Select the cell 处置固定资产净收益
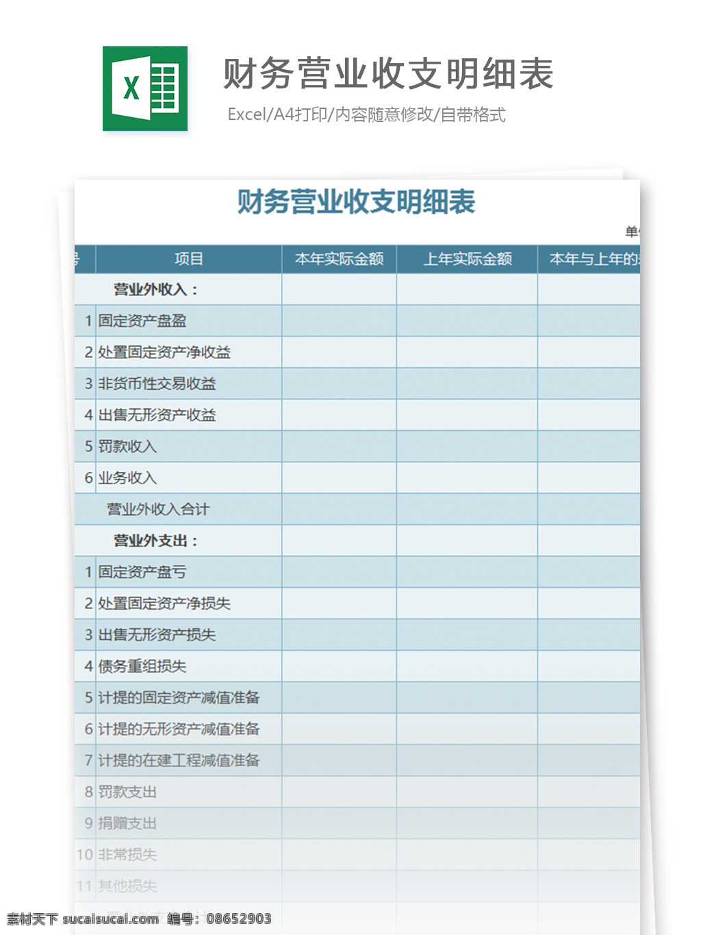The width and height of the screenshot is (701, 935). coord(188,352)
